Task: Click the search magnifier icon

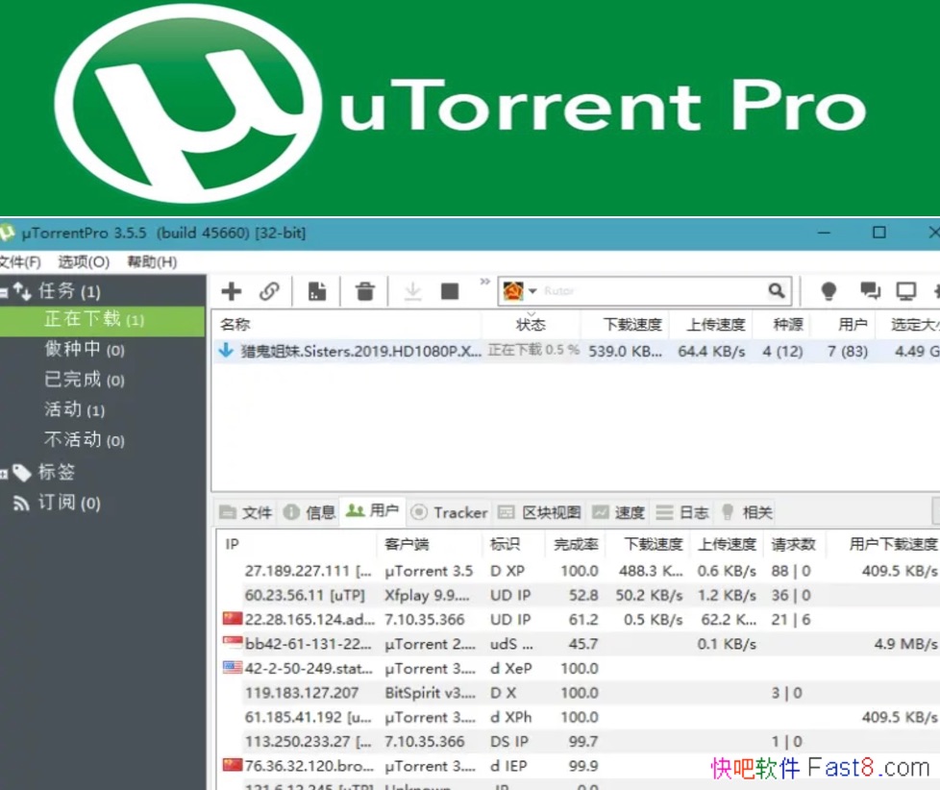Action: coord(777,290)
